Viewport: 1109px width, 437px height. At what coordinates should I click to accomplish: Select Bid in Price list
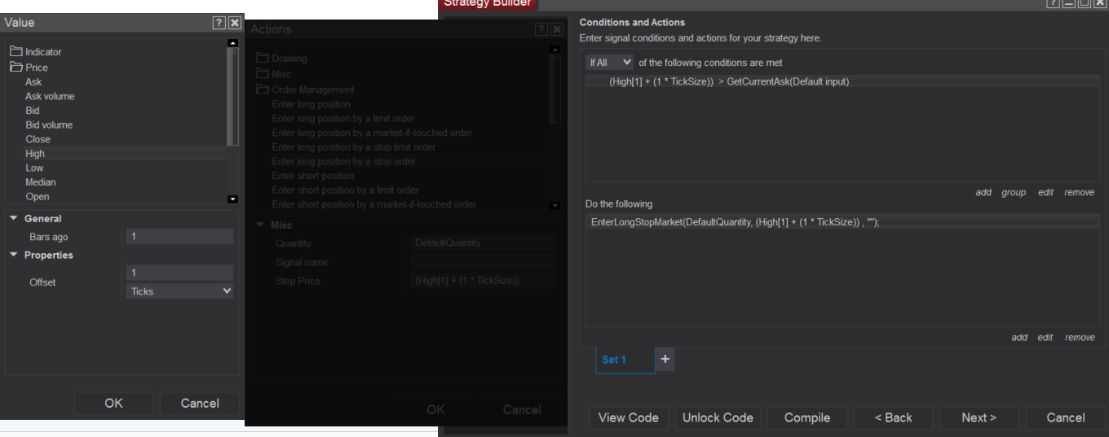click(33, 111)
